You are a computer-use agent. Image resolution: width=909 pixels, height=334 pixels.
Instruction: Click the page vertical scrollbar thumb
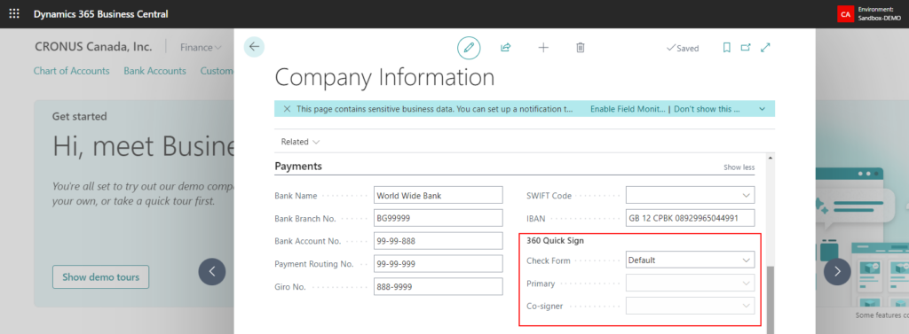pos(770,299)
